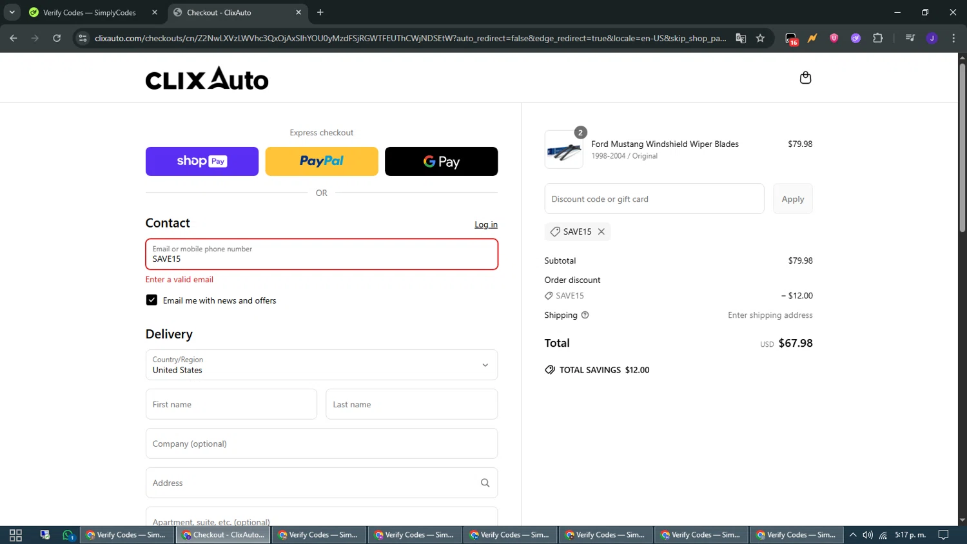Viewport: 967px width, 544px height.
Task: Click the First name field
Action: click(x=231, y=404)
